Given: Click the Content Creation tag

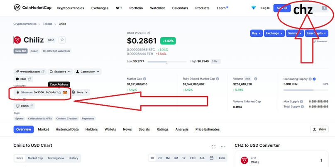Looking at the screenshot, I should pos(67,119).
